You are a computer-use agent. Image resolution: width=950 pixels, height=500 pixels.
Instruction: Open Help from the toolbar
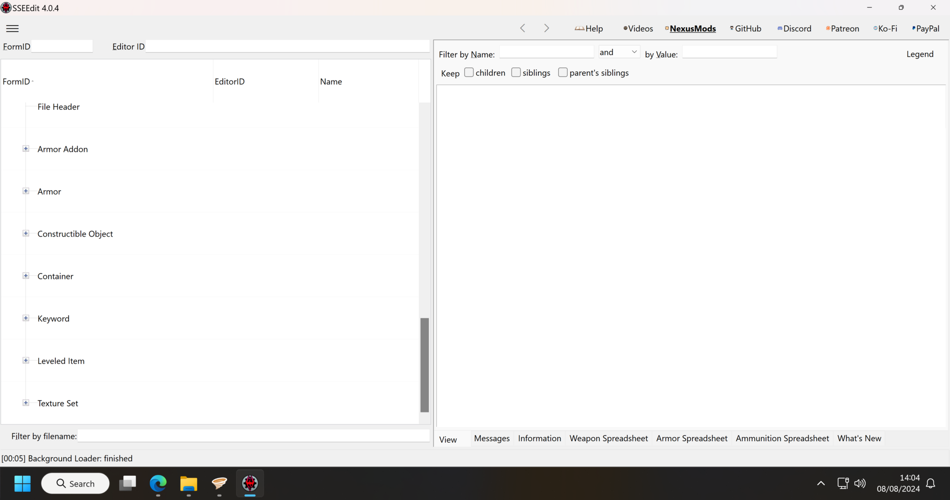click(x=589, y=29)
